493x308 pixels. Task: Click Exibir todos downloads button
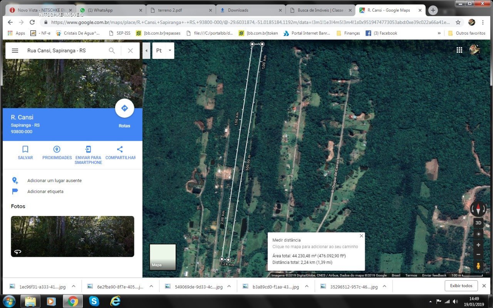pos(461,286)
